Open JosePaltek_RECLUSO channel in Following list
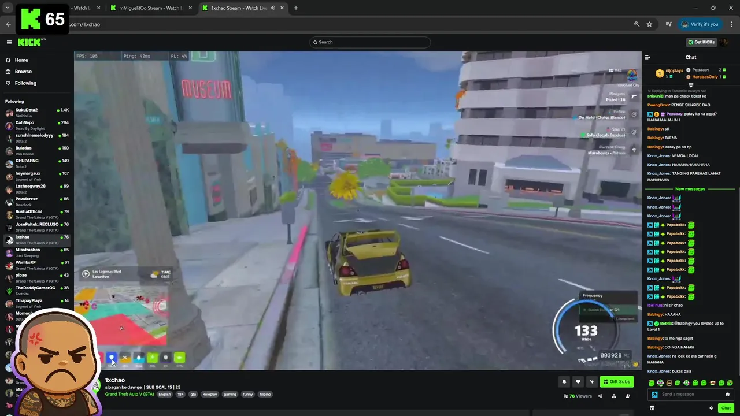This screenshot has height=416, width=740. pos(36,226)
